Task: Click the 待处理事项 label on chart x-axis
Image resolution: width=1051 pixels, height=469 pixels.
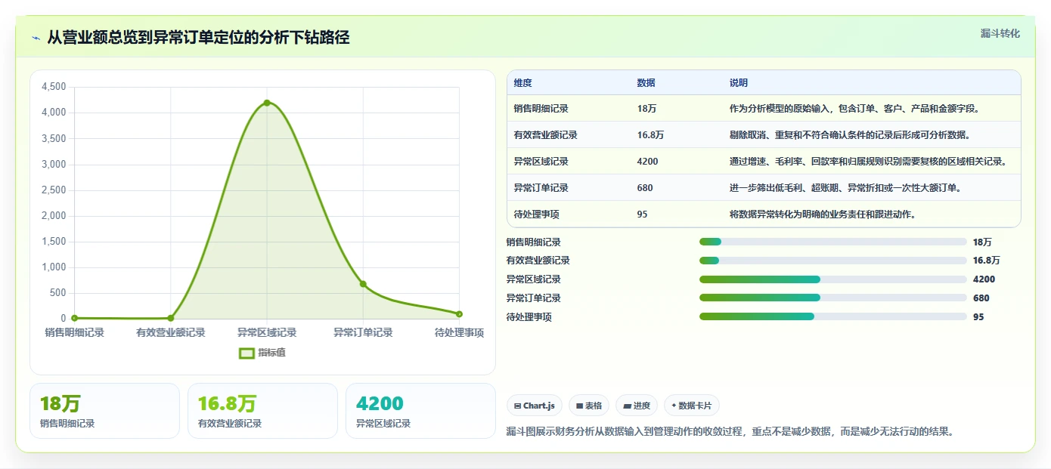Action: point(459,332)
